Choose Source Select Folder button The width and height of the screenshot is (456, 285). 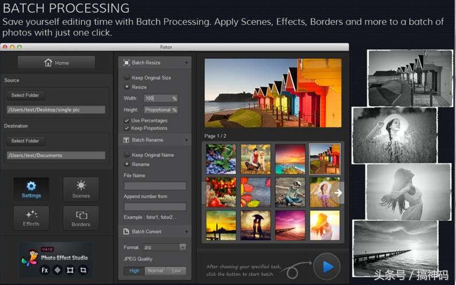(x=26, y=95)
